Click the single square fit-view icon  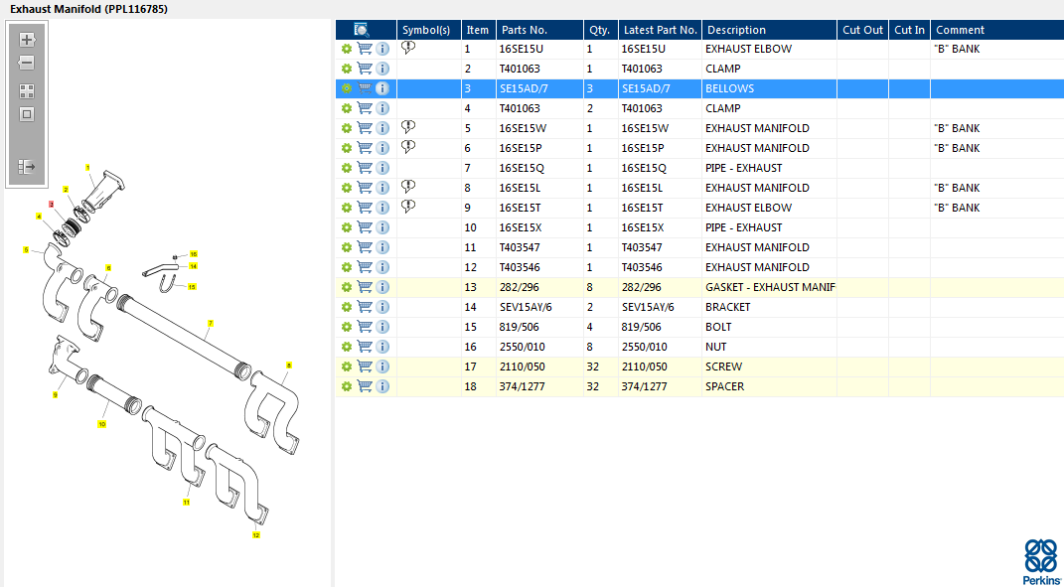[27, 113]
